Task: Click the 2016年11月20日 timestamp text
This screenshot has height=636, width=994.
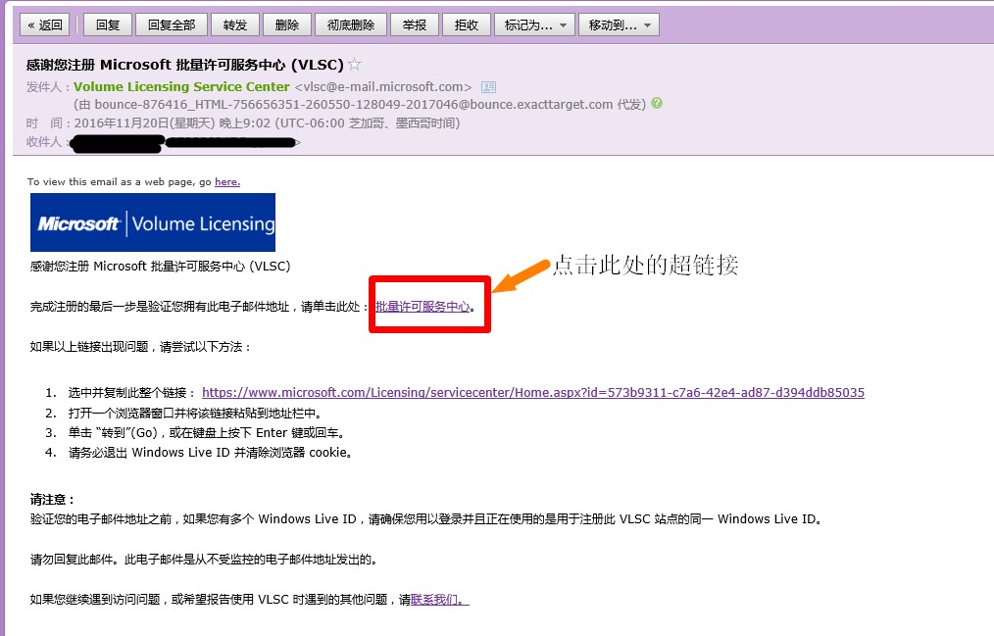Action: point(267,122)
